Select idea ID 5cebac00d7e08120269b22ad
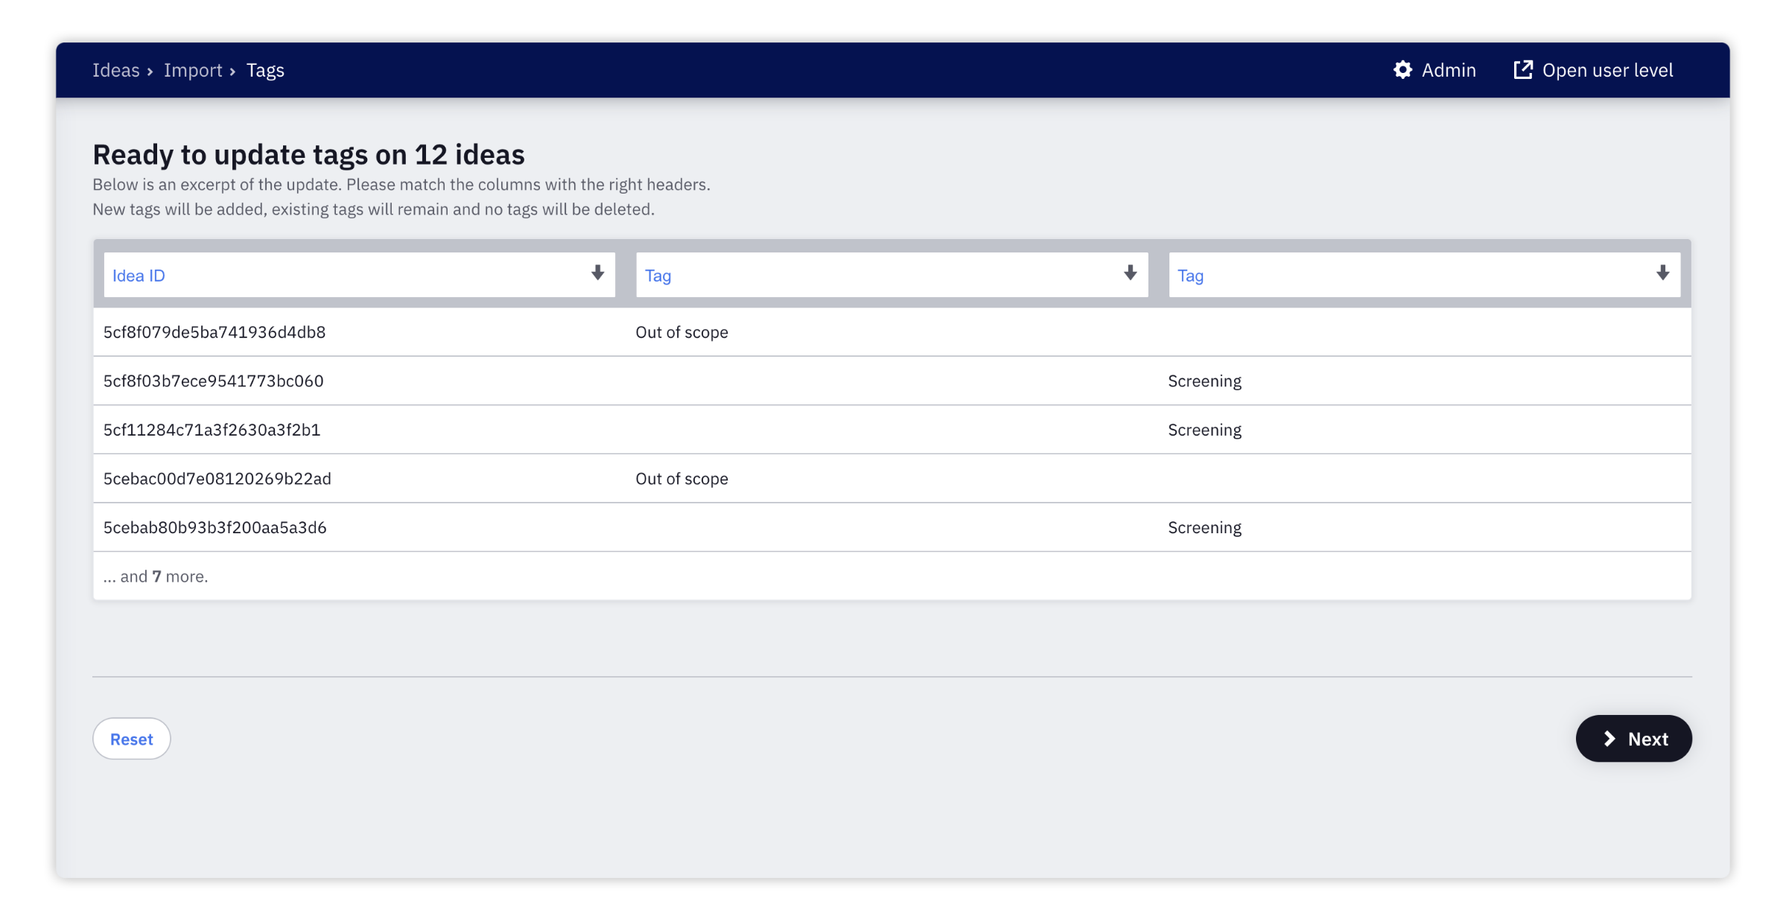This screenshot has width=1786, height=919. (217, 479)
